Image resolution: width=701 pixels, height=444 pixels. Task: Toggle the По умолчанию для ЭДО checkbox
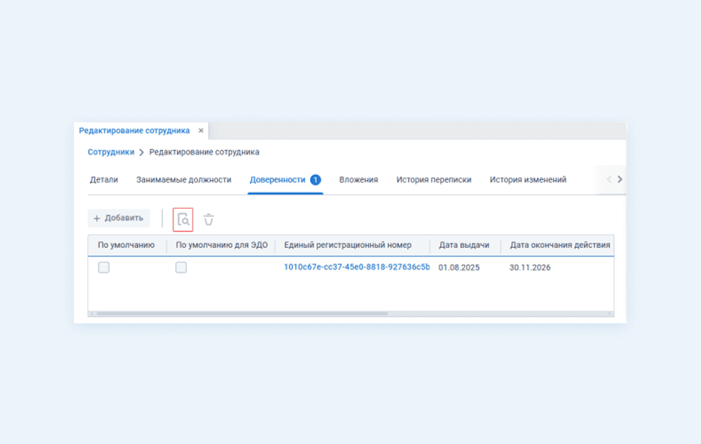(181, 267)
